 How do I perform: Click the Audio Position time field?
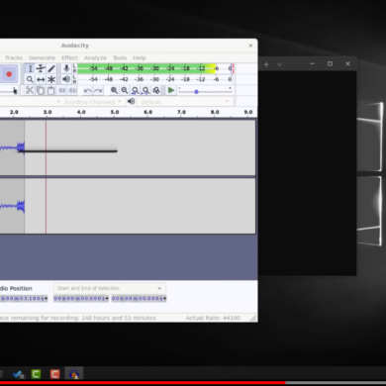point(22,298)
